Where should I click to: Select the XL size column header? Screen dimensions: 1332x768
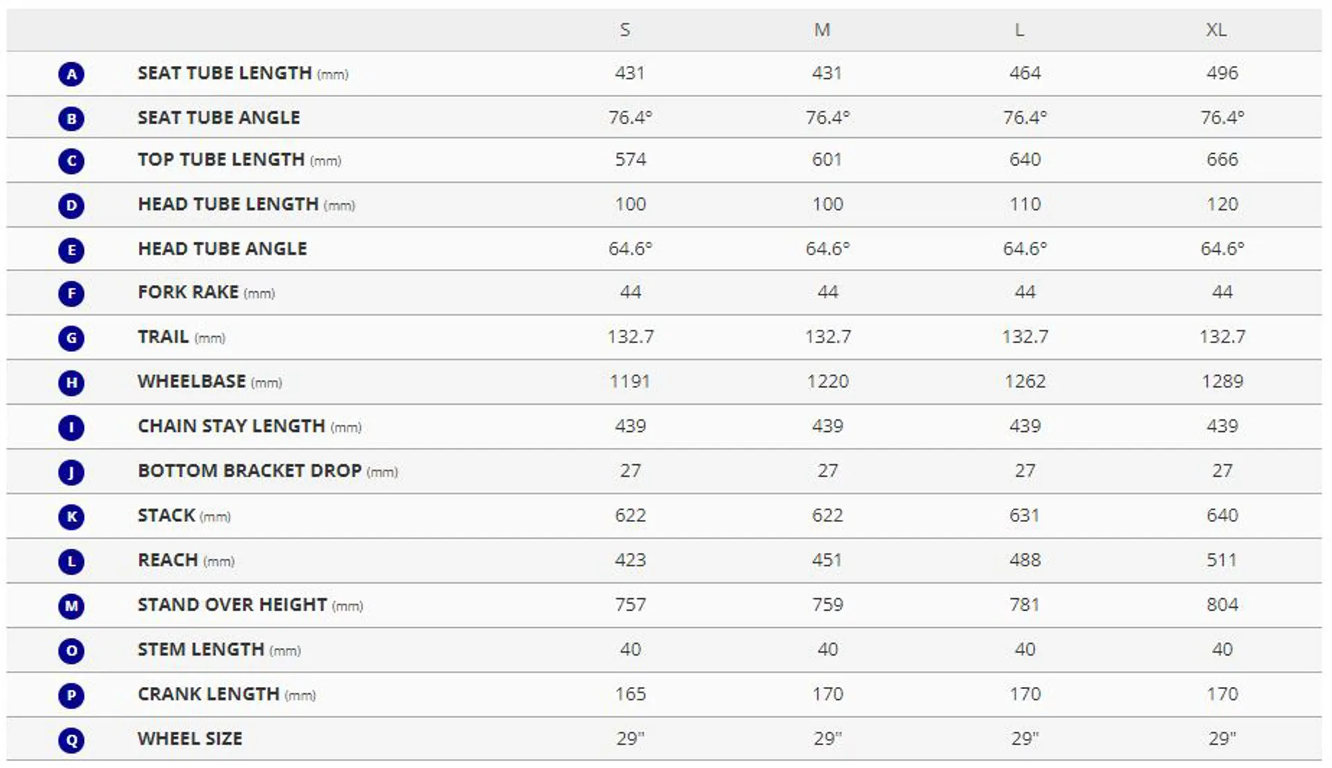[x=1216, y=30]
